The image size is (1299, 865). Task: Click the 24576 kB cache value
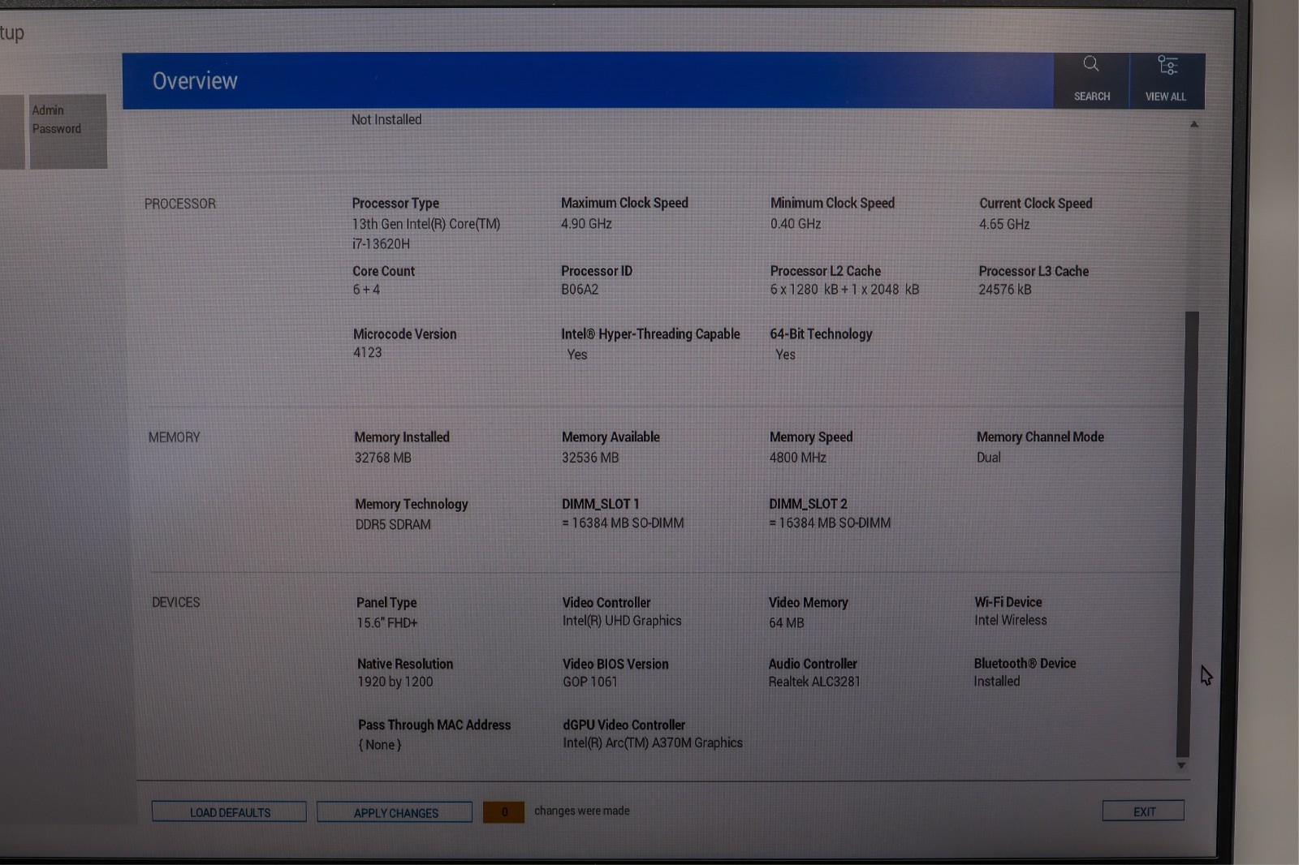coord(1005,290)
